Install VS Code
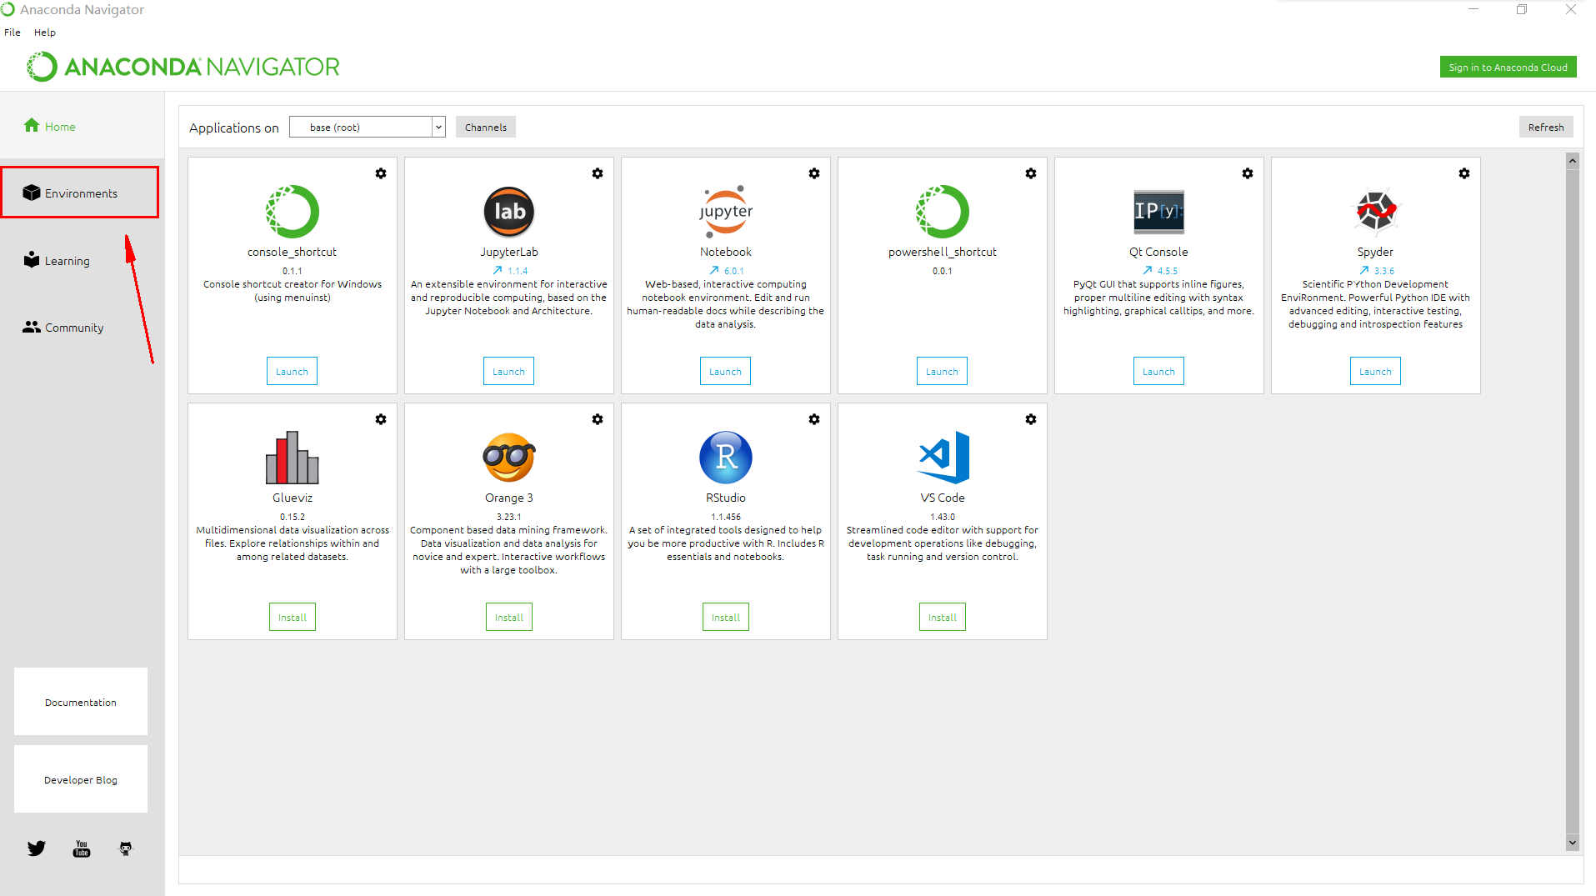This screenshot has width=1596, height=896. pyautogui.click(x=943, y=618)
